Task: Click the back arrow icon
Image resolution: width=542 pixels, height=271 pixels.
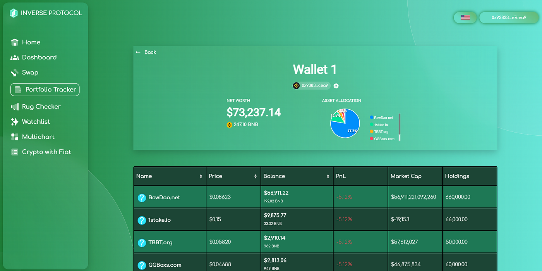Action: pos(138,52)
